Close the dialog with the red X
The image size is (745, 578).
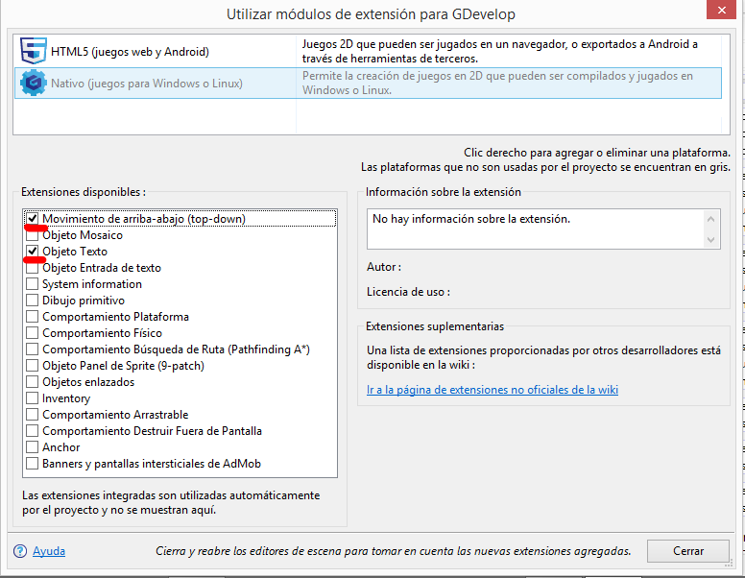[x=721, y=10]
